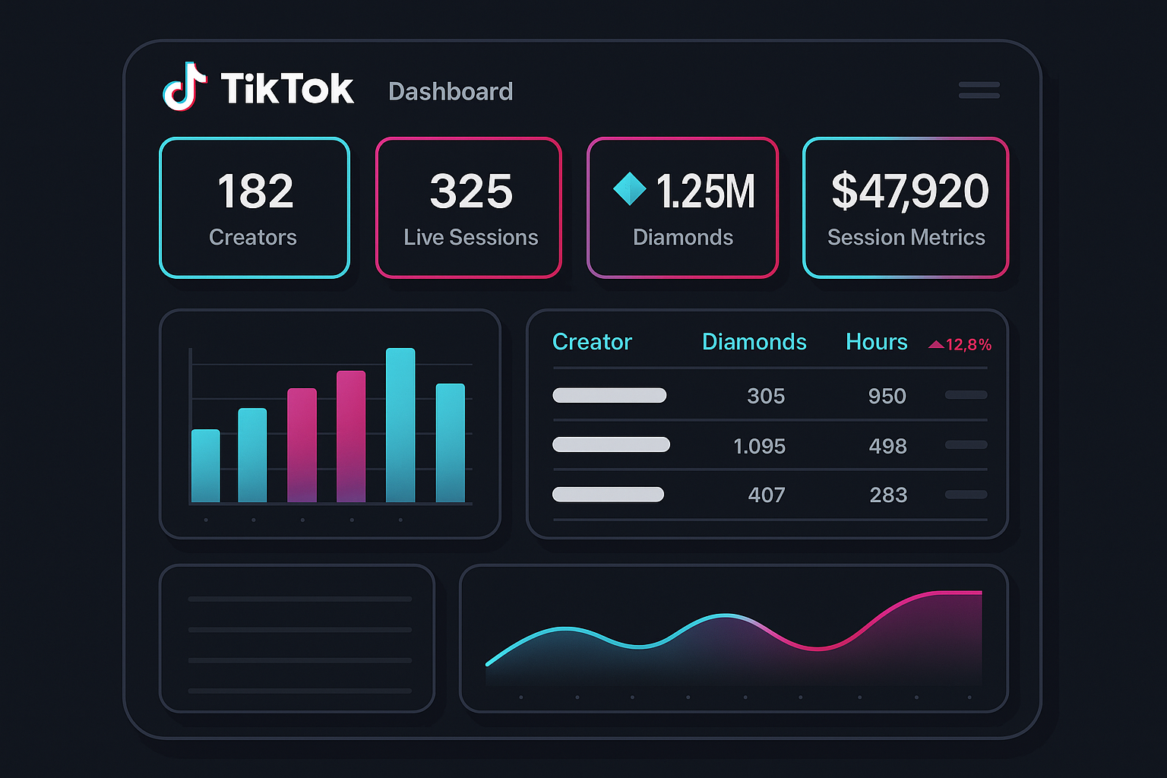Open the $47,920 Session Metrics card

906,207
